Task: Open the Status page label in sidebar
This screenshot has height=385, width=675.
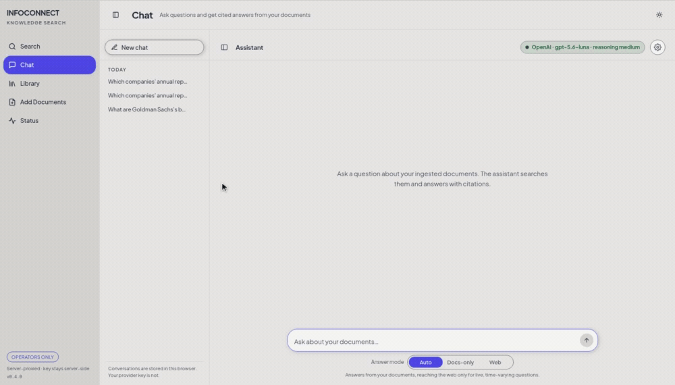Action: point(29,121)
